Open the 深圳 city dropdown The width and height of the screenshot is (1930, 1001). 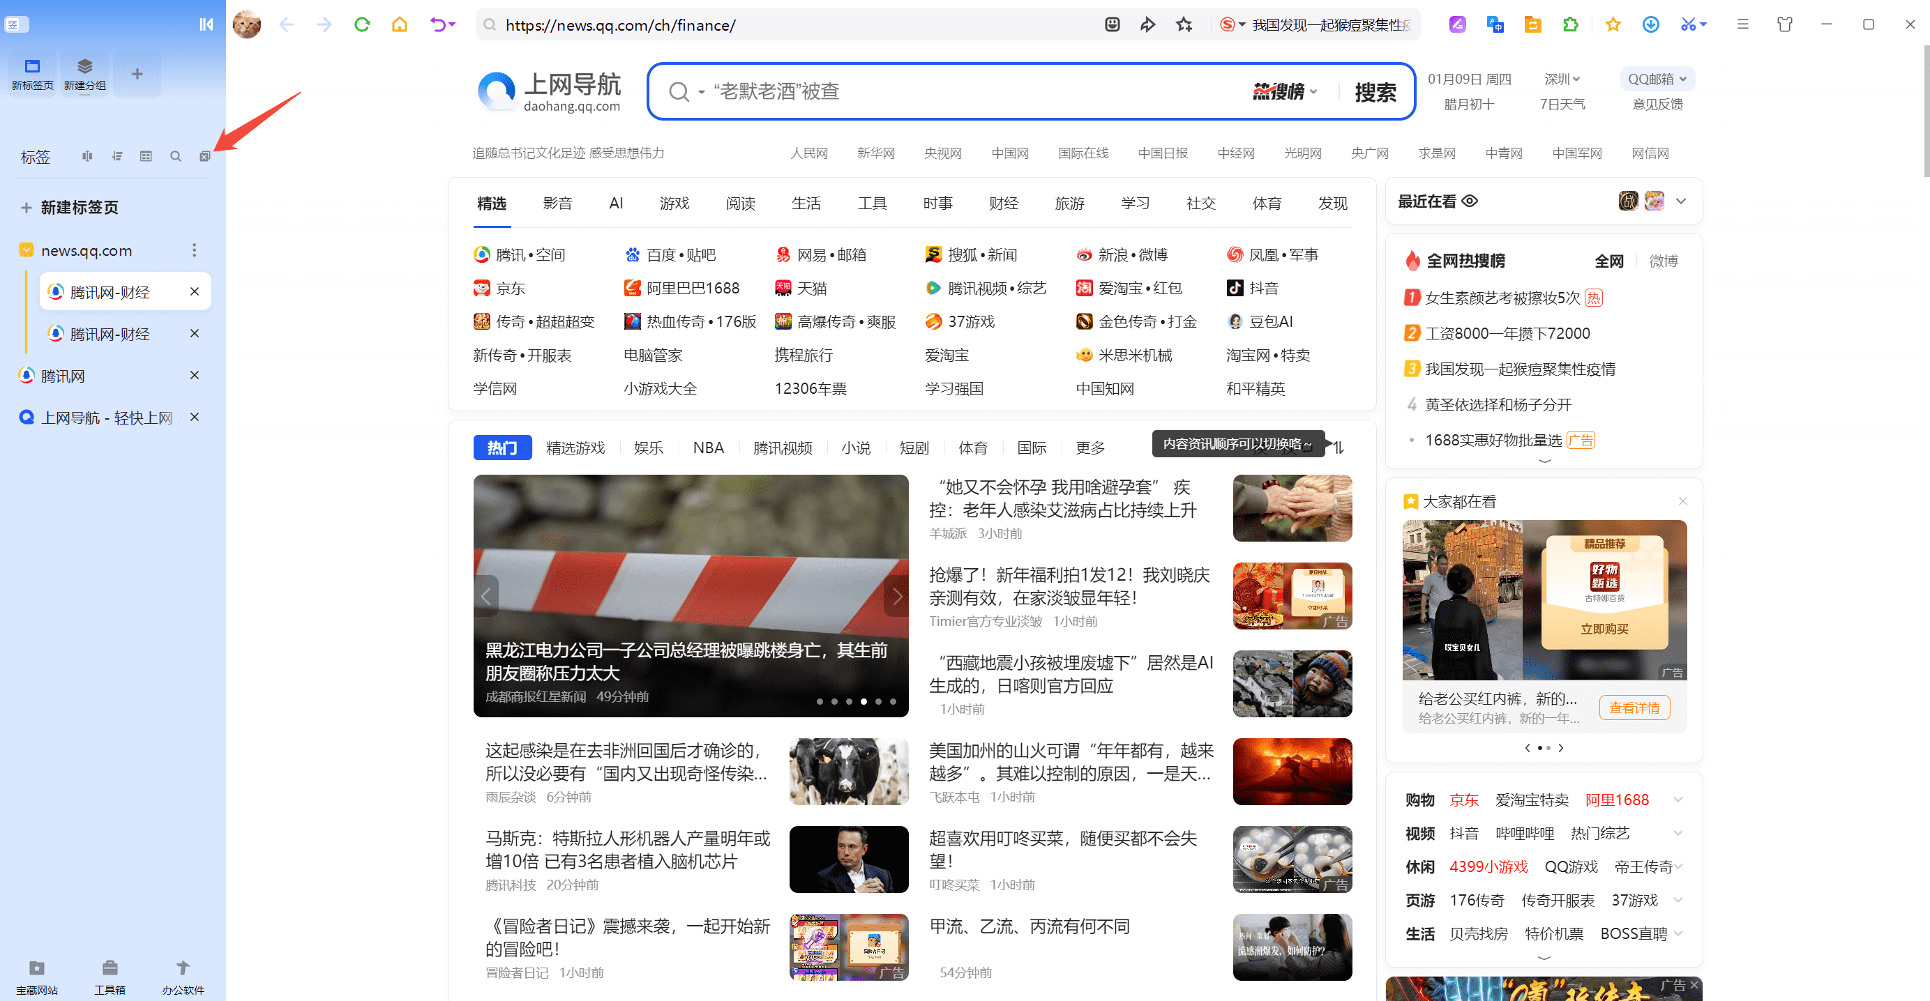[x=1562, y=79]
